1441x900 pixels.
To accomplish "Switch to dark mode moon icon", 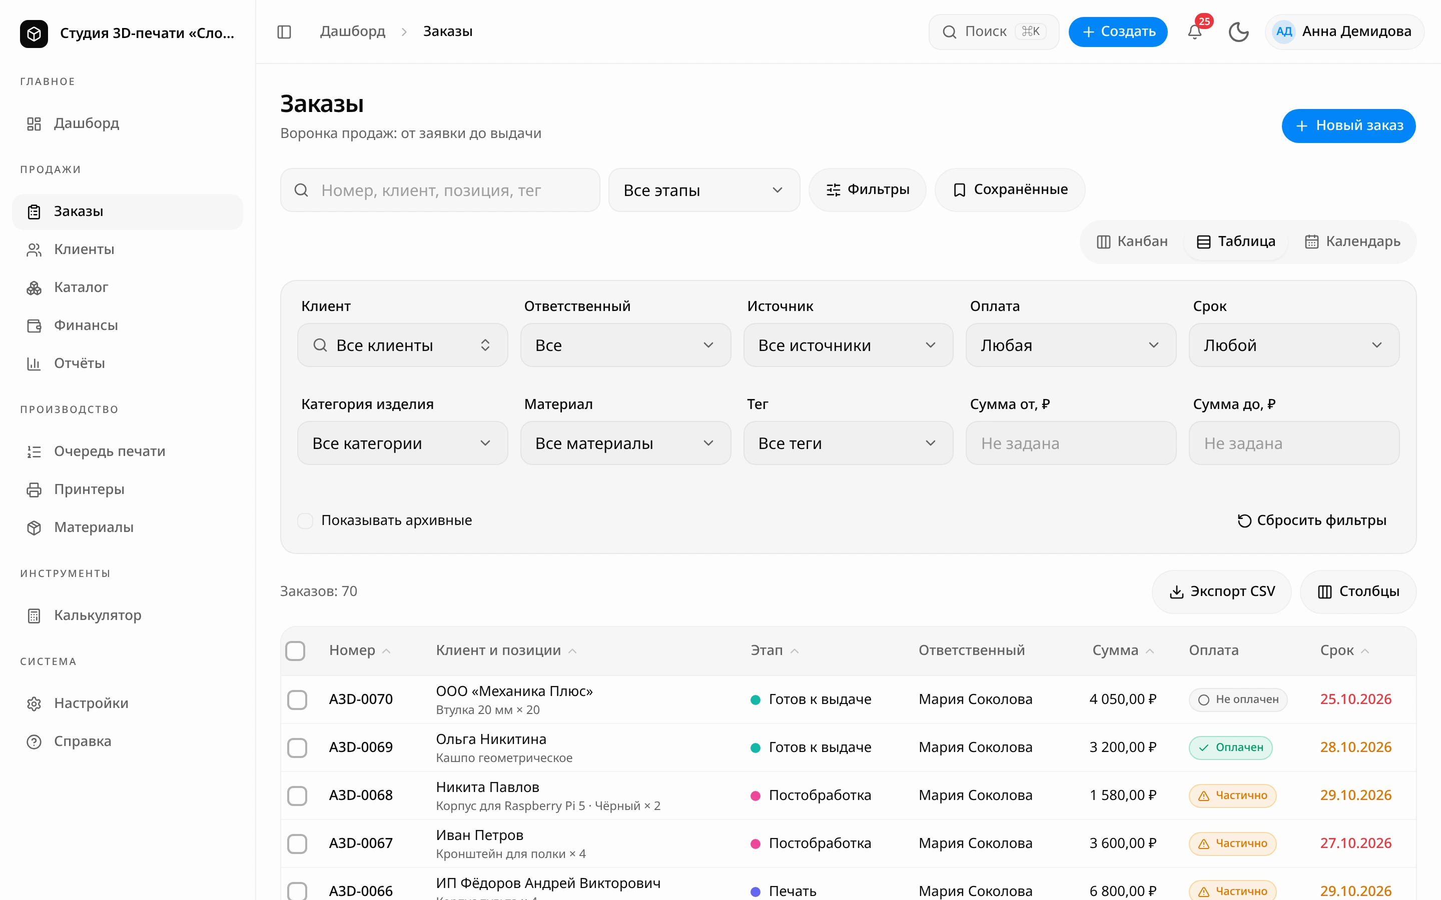I will click(x=1238, y=31).
